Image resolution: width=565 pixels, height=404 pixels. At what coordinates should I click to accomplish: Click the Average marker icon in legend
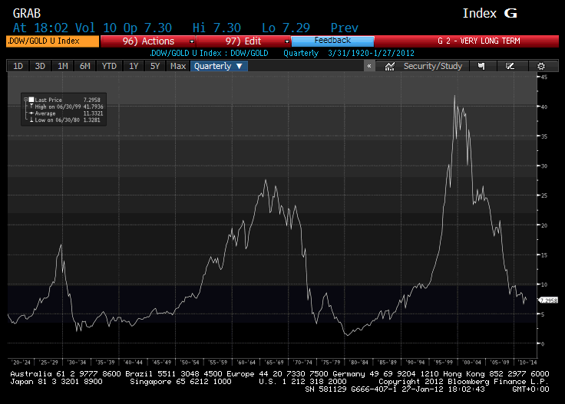coord(31,113)
